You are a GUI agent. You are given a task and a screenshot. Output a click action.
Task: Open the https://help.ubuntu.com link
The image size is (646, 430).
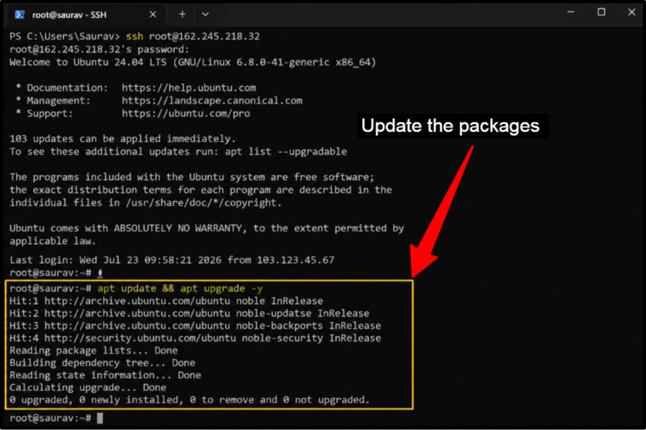[189, 88]
